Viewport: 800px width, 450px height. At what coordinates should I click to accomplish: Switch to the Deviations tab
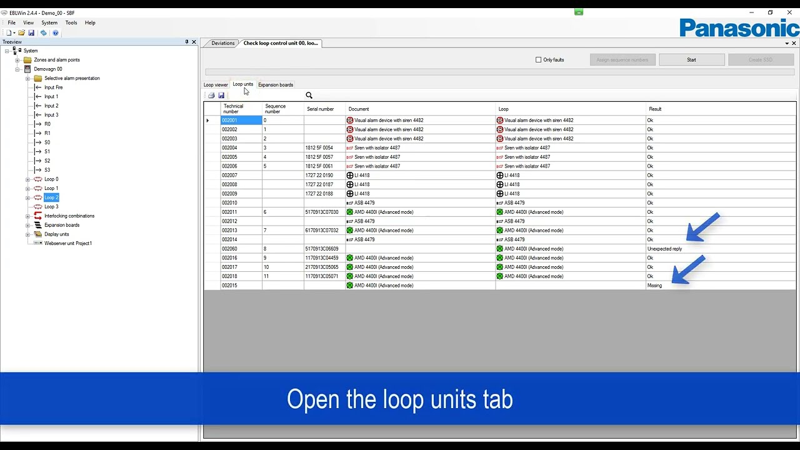tap(223, 43)
